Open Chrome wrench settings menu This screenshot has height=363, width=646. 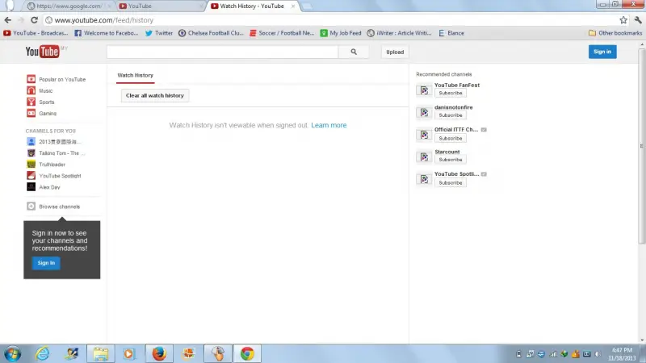(x=638, y=19)
